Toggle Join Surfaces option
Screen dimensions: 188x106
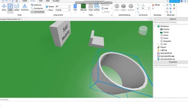coord(38,12)
